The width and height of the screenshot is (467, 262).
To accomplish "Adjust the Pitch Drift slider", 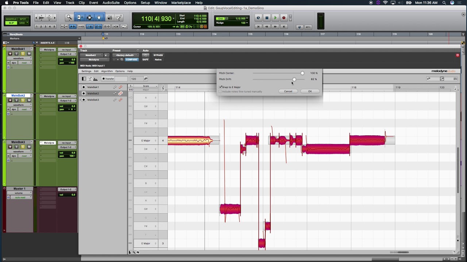I will 294,79.
